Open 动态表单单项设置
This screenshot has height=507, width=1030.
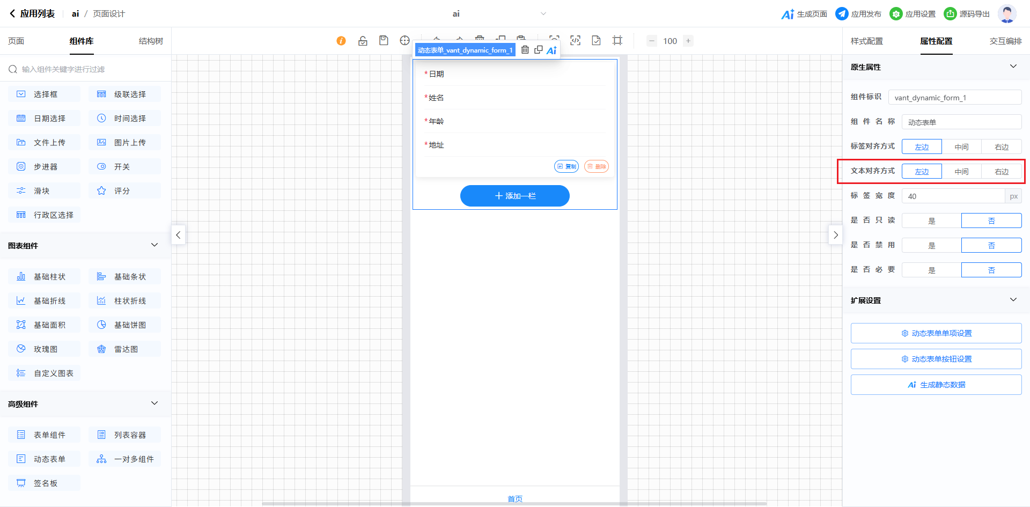tap(936, 333)
